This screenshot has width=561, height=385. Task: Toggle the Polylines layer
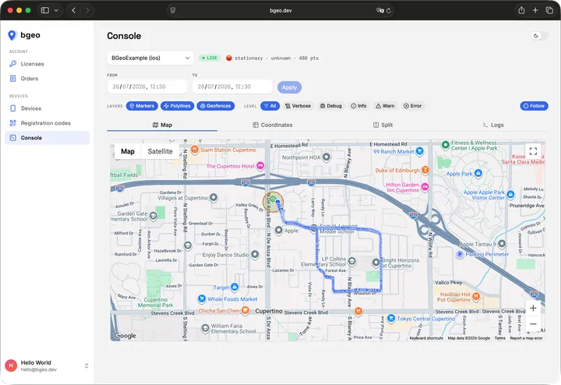tap(178, 106)
